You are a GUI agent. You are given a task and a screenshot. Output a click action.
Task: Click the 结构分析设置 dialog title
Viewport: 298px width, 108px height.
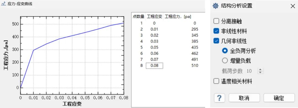click(x=237, y=6)
